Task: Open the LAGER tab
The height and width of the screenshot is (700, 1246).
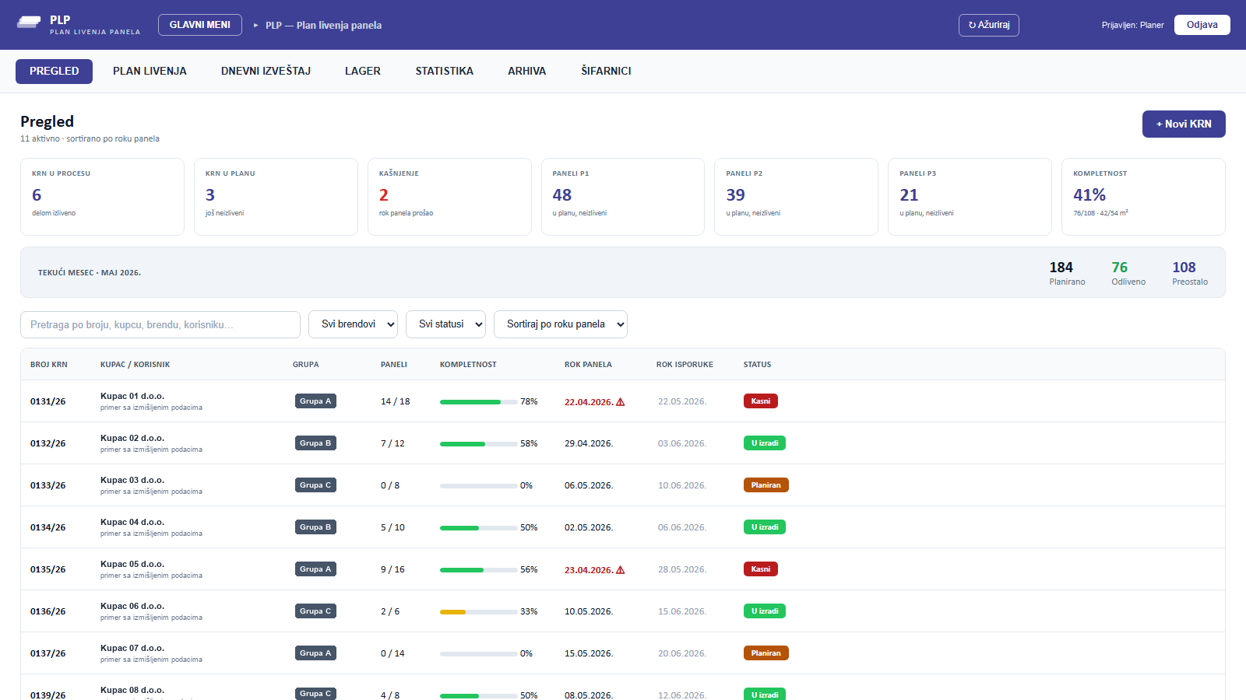Action: tap(363, 72)
